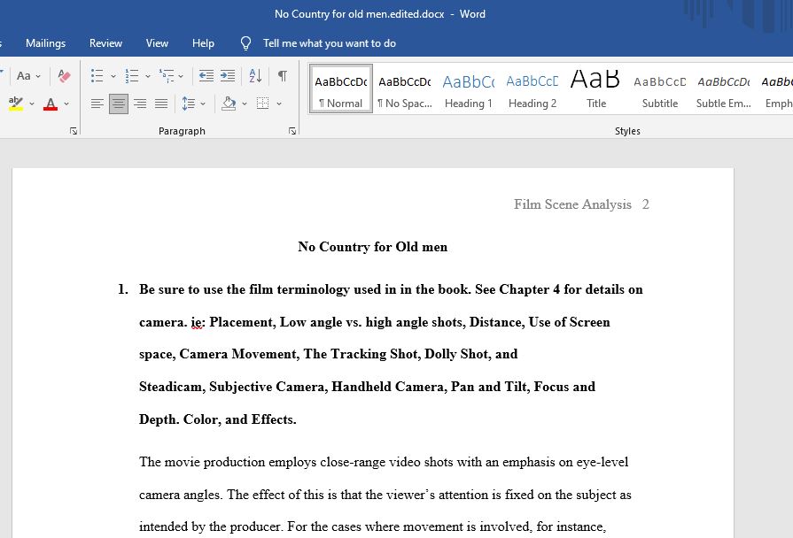Open the text highlight color dropdown arrow
The image size is (793, 538).
[32, 104]
